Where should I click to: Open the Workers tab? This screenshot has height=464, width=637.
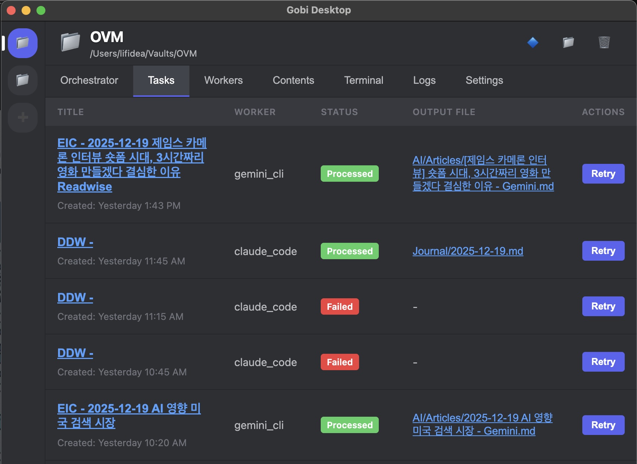223,80
